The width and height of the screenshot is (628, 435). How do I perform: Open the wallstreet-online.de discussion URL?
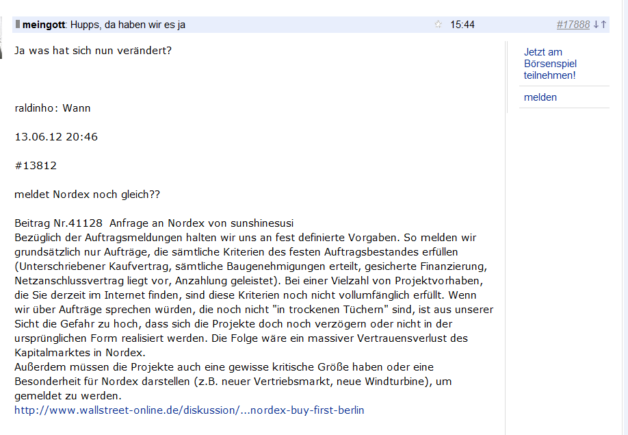[189, 410]
